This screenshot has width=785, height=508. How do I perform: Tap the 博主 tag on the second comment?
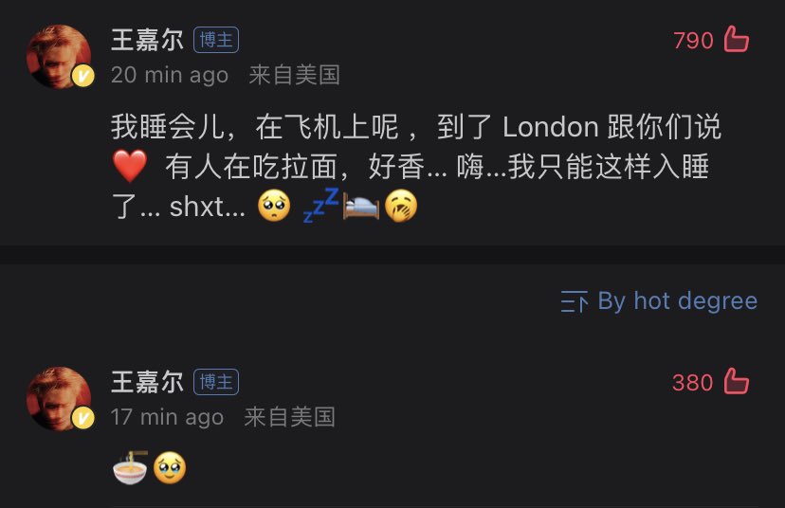tap(216, 382)
